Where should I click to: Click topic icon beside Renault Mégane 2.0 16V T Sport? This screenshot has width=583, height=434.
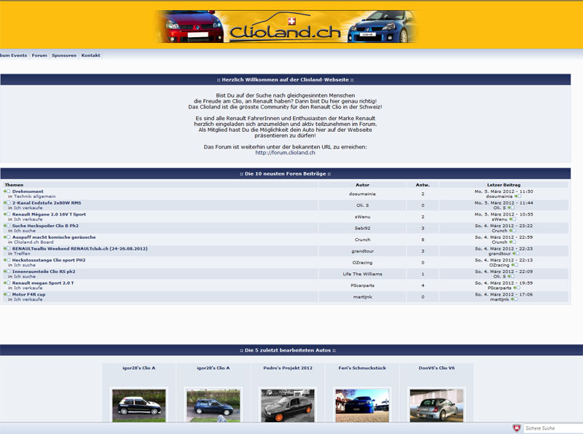7,214
